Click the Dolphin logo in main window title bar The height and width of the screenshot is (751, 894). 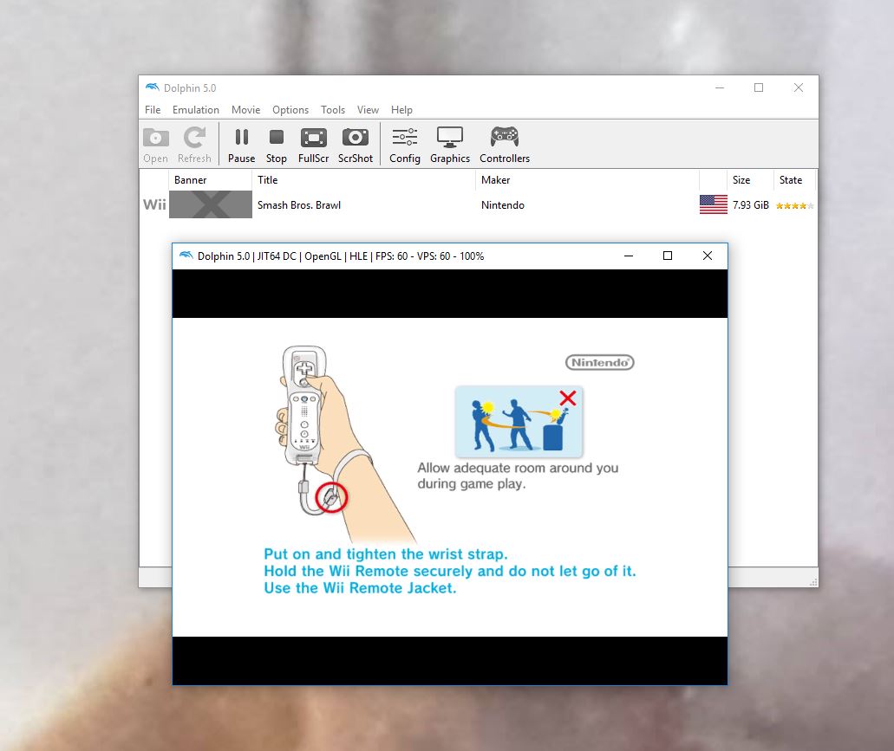tap(152, 87)
